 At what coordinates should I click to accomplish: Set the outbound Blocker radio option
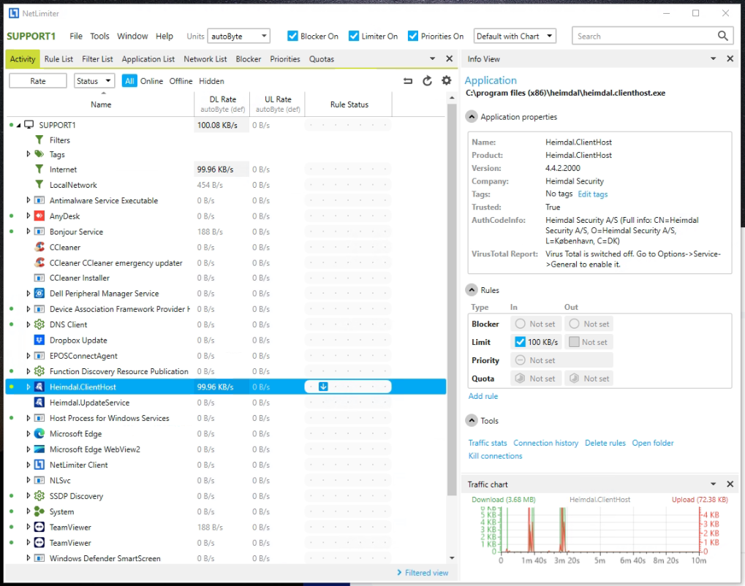(x=575, y=324)
